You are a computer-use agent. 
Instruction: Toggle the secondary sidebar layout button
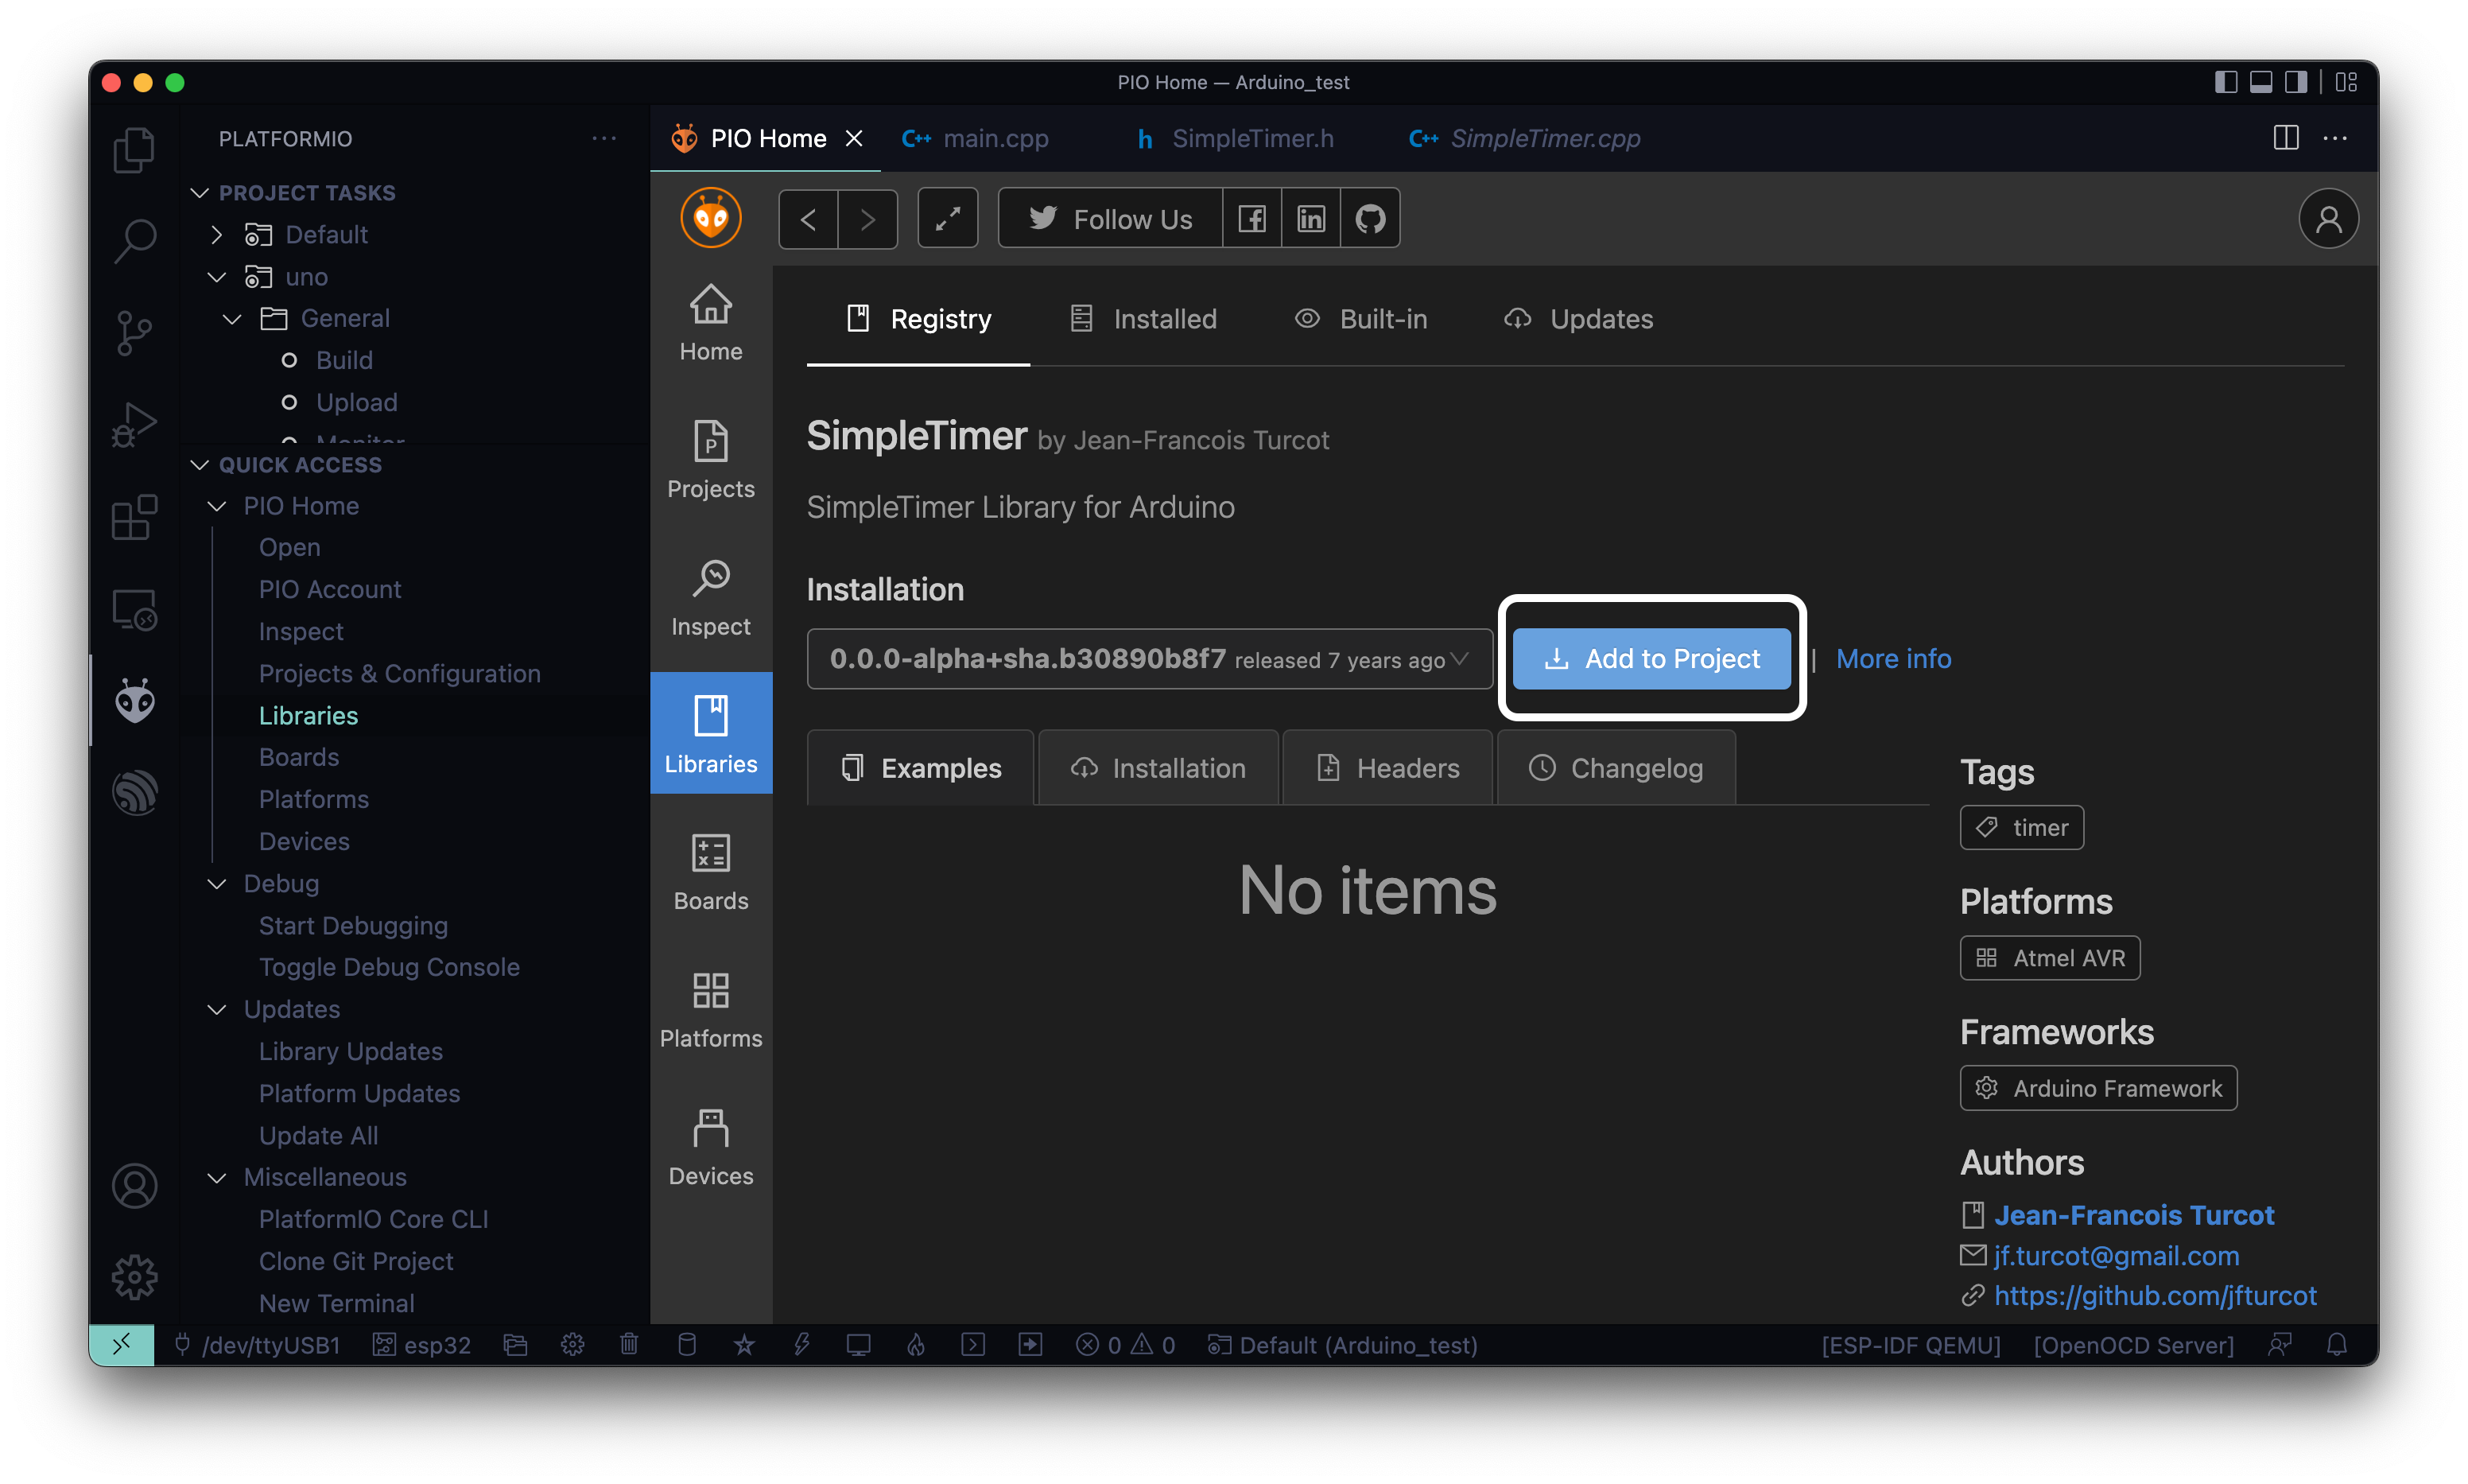point(2296,82)
